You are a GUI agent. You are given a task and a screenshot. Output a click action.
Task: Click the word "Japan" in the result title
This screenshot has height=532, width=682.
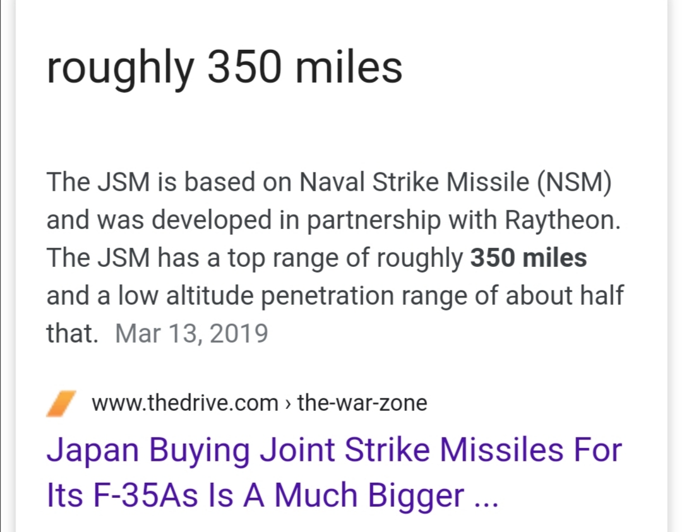pyautogui.click(x=93, y=451)
